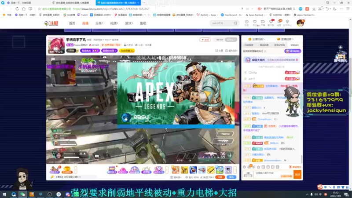Image resolution: width=352 pixels, height=198 pixels.
Task: Click the system clock showing 15:12
Action: tap(335, 194)
